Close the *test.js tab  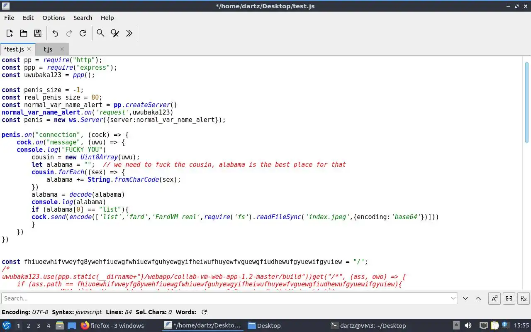[29, 49]
